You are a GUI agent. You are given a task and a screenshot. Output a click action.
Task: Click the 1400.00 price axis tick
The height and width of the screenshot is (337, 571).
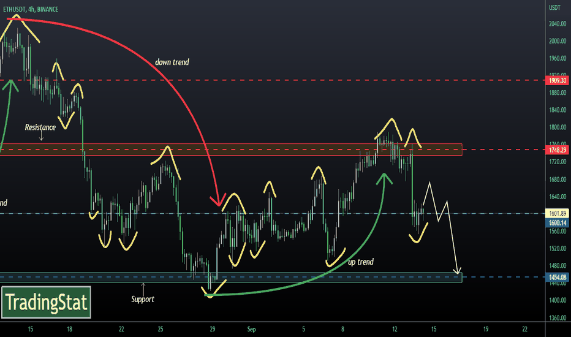(558, 300)
